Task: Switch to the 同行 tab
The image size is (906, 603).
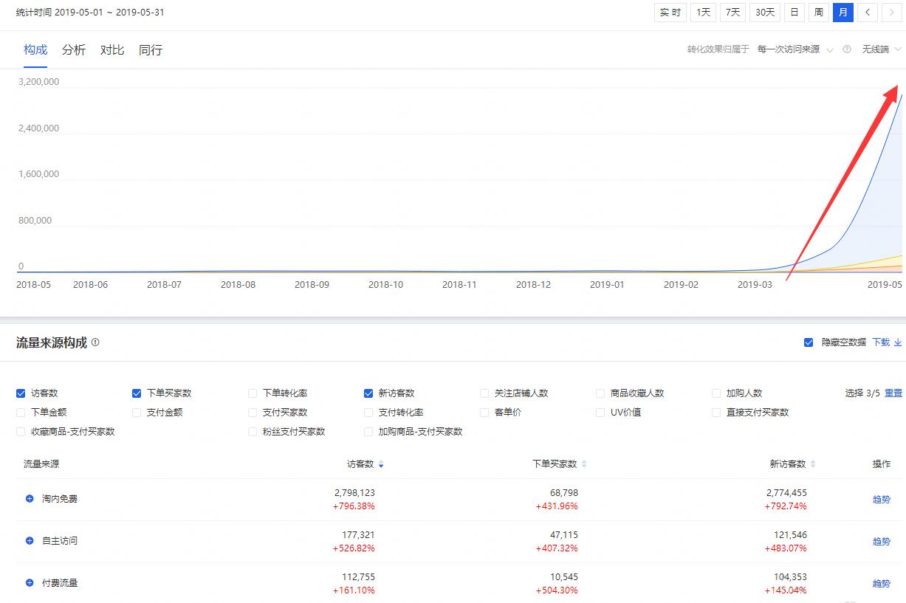Action: pyautogui.click(x=151, y=50)
